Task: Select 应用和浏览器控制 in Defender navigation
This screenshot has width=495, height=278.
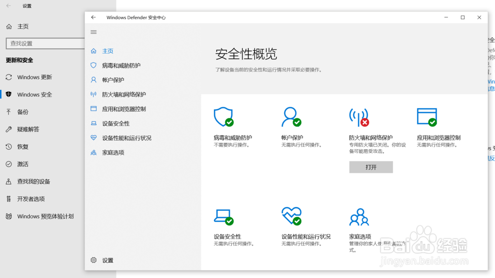Action: coord(124,109)
